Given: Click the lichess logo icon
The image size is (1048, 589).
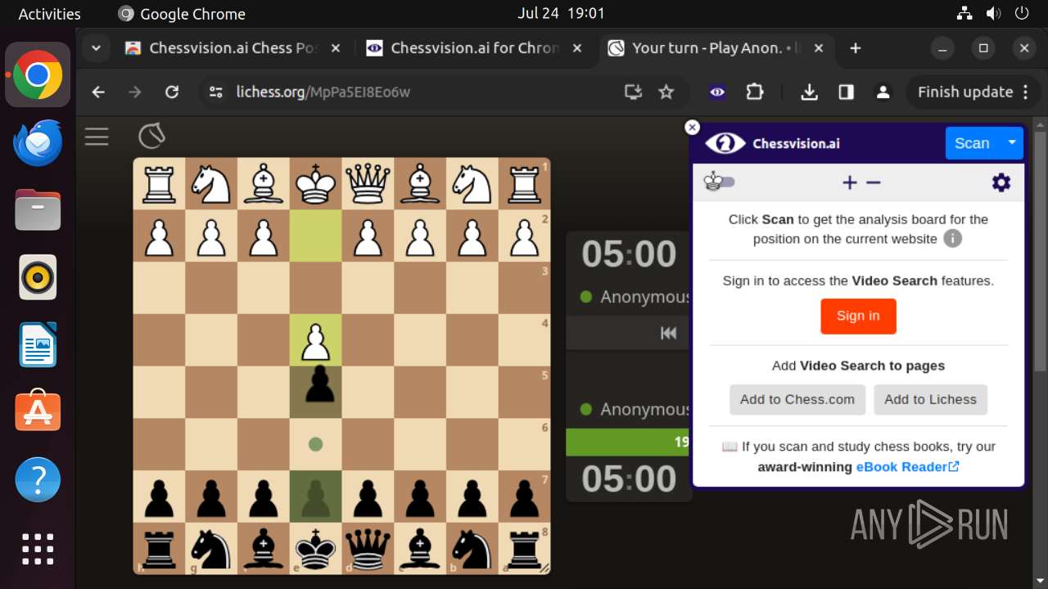Looking at the screenshot, I should click(151, 136).
